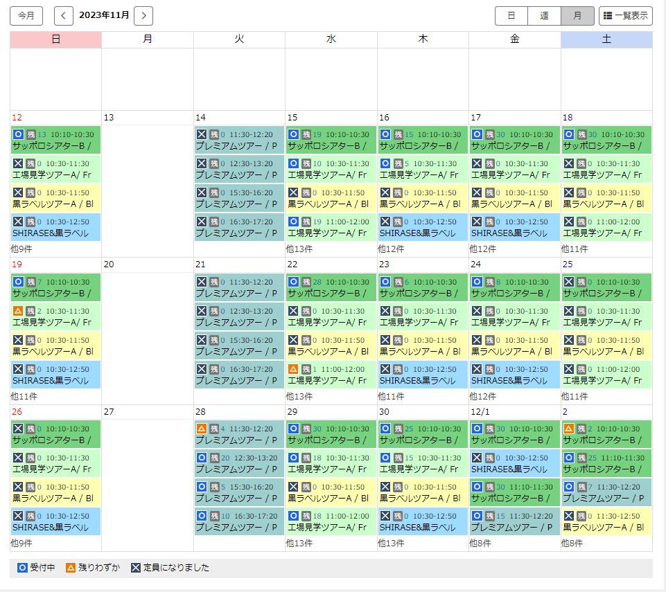Expand 他12件 more events on Nov 17
This screenshot has width=666, height=592.
coord(483,249)
